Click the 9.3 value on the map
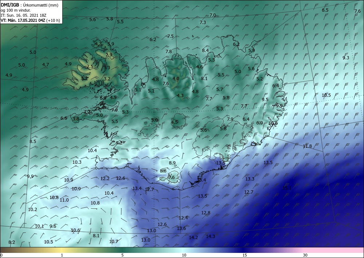This screenshot has width=364, height=258. (346, 58)
